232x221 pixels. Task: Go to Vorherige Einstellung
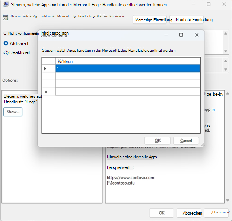150,20
